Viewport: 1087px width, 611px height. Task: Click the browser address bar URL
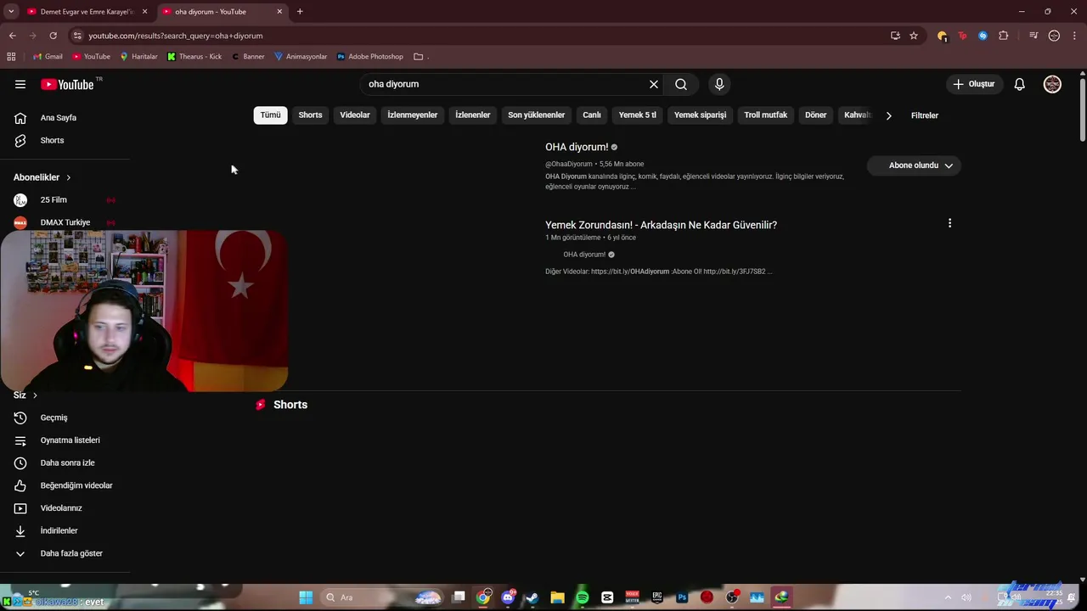click(175, 36)
